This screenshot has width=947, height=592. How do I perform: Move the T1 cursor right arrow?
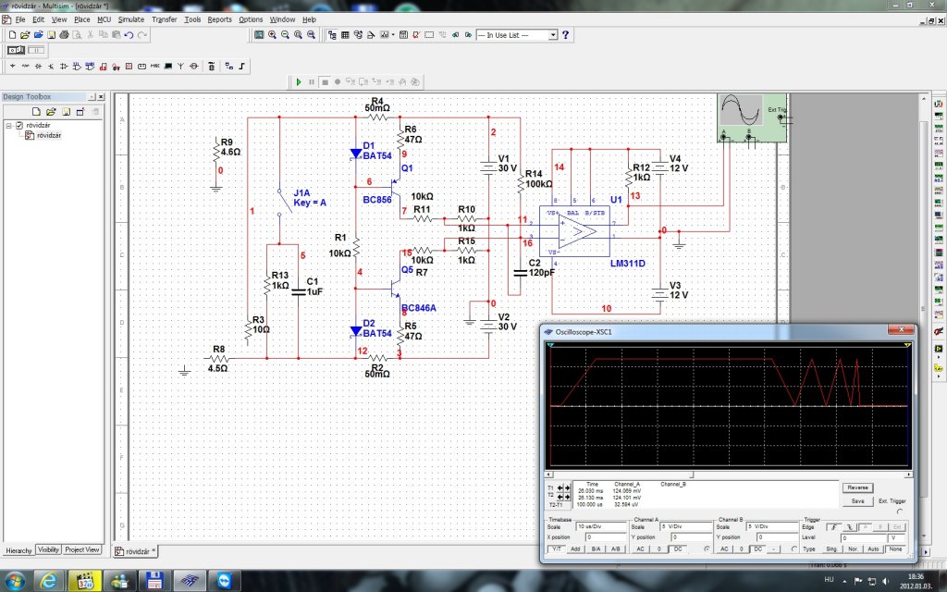click(567, 487)
